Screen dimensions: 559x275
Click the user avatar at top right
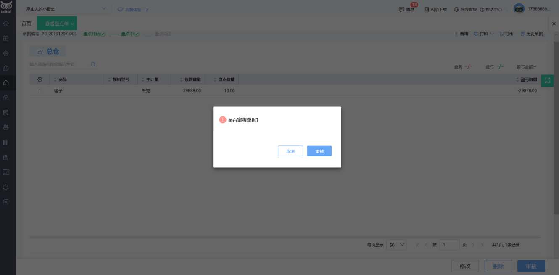[519, 9]
